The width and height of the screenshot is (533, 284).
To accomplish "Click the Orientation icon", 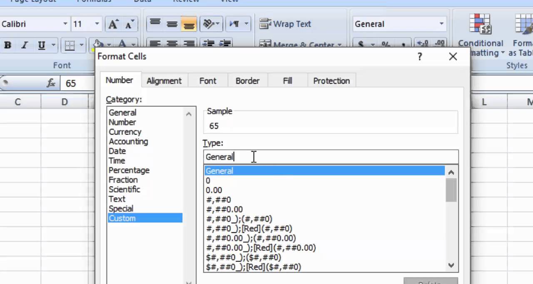I will click(x=209, y=24).
